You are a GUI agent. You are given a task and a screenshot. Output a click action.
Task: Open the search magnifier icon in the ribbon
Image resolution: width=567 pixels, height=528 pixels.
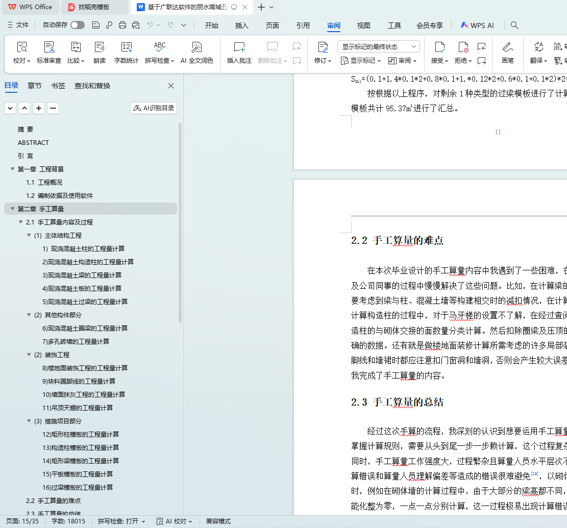coord(514,25)
